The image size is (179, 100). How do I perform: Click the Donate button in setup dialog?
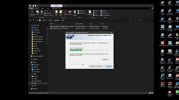[x=105, y=59]
